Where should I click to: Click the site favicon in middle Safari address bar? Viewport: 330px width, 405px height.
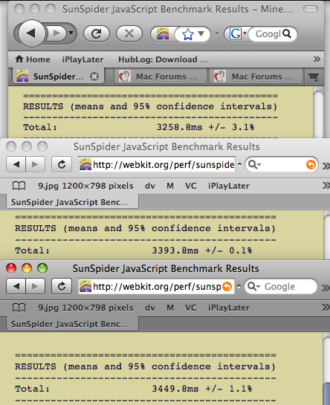point(85,164)
